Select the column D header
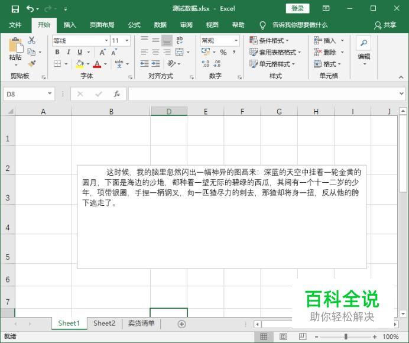The height and width of the screenshot is (343, 409). [169, 111]
